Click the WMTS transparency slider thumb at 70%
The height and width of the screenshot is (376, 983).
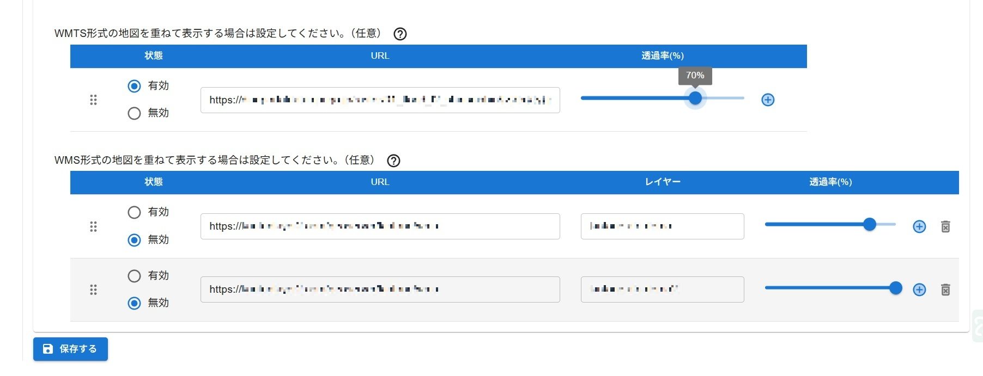[695, 98]
